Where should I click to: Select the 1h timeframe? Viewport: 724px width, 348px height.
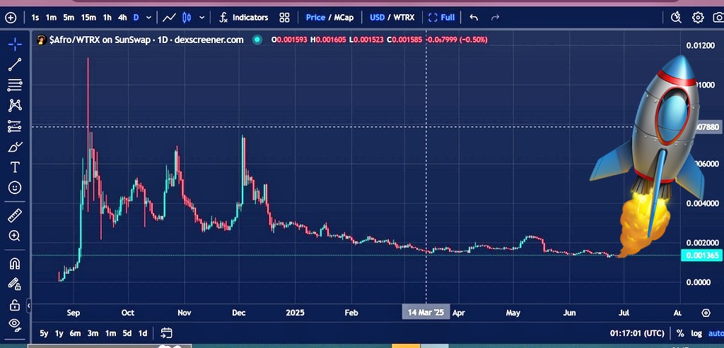click(107, 18)
